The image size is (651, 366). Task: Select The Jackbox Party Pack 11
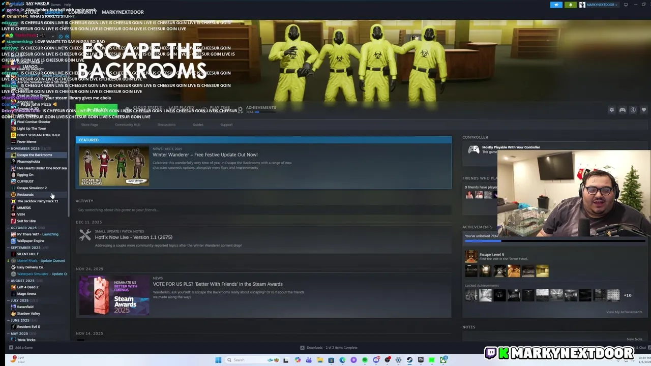(x=38, y=201)
